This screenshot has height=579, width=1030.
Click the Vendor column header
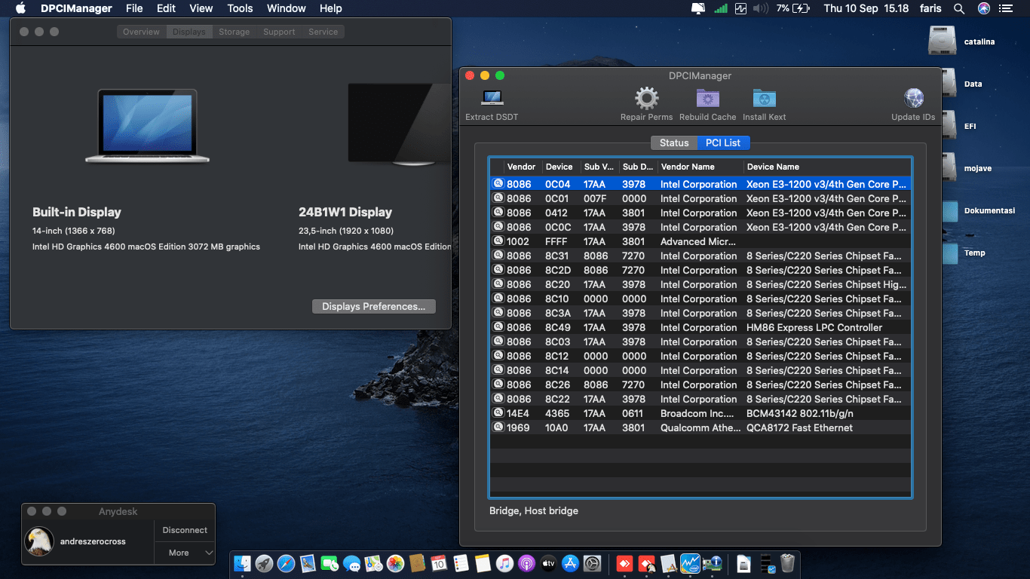(523, 167)
